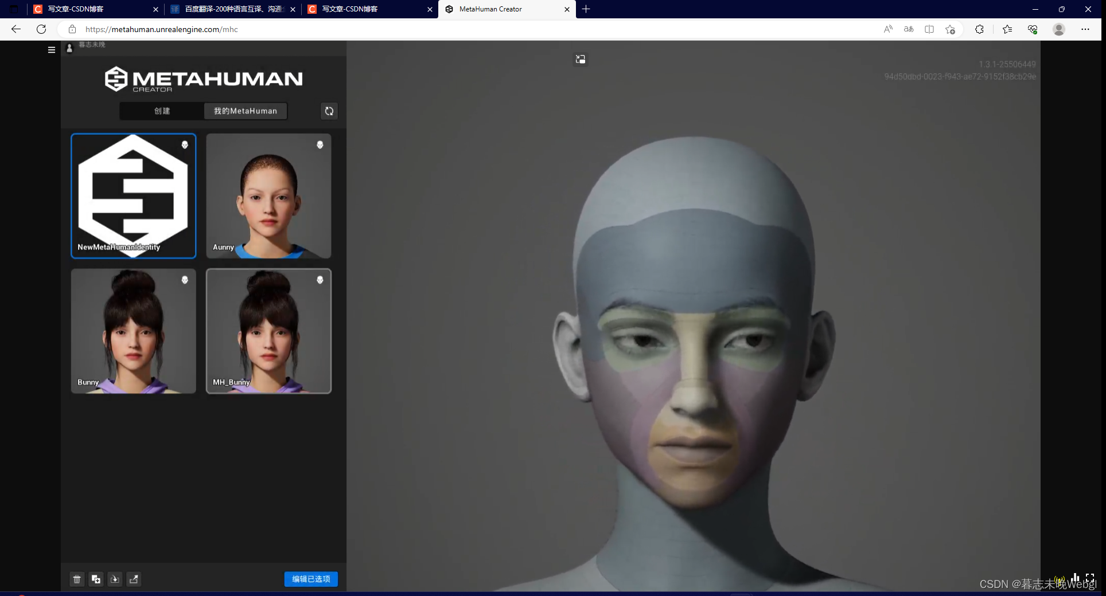View site information lock icon
This screenshot has height=596, width=1106.
click(72, 29)
